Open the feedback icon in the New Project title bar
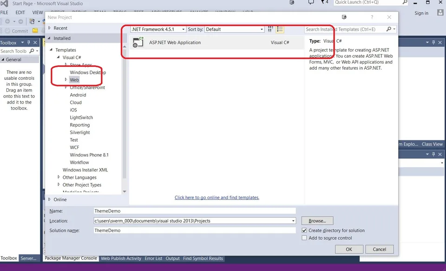 (344, 17)
